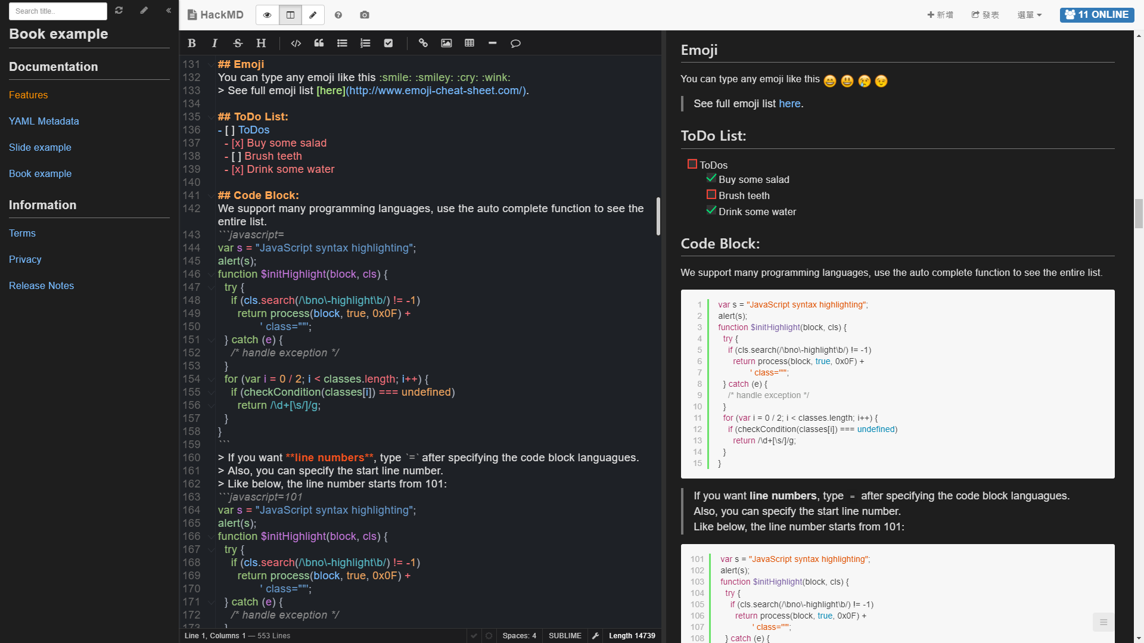Click the HackMD logo
Viewport: 1144px width, 643px height.
(x=216, y=15)
